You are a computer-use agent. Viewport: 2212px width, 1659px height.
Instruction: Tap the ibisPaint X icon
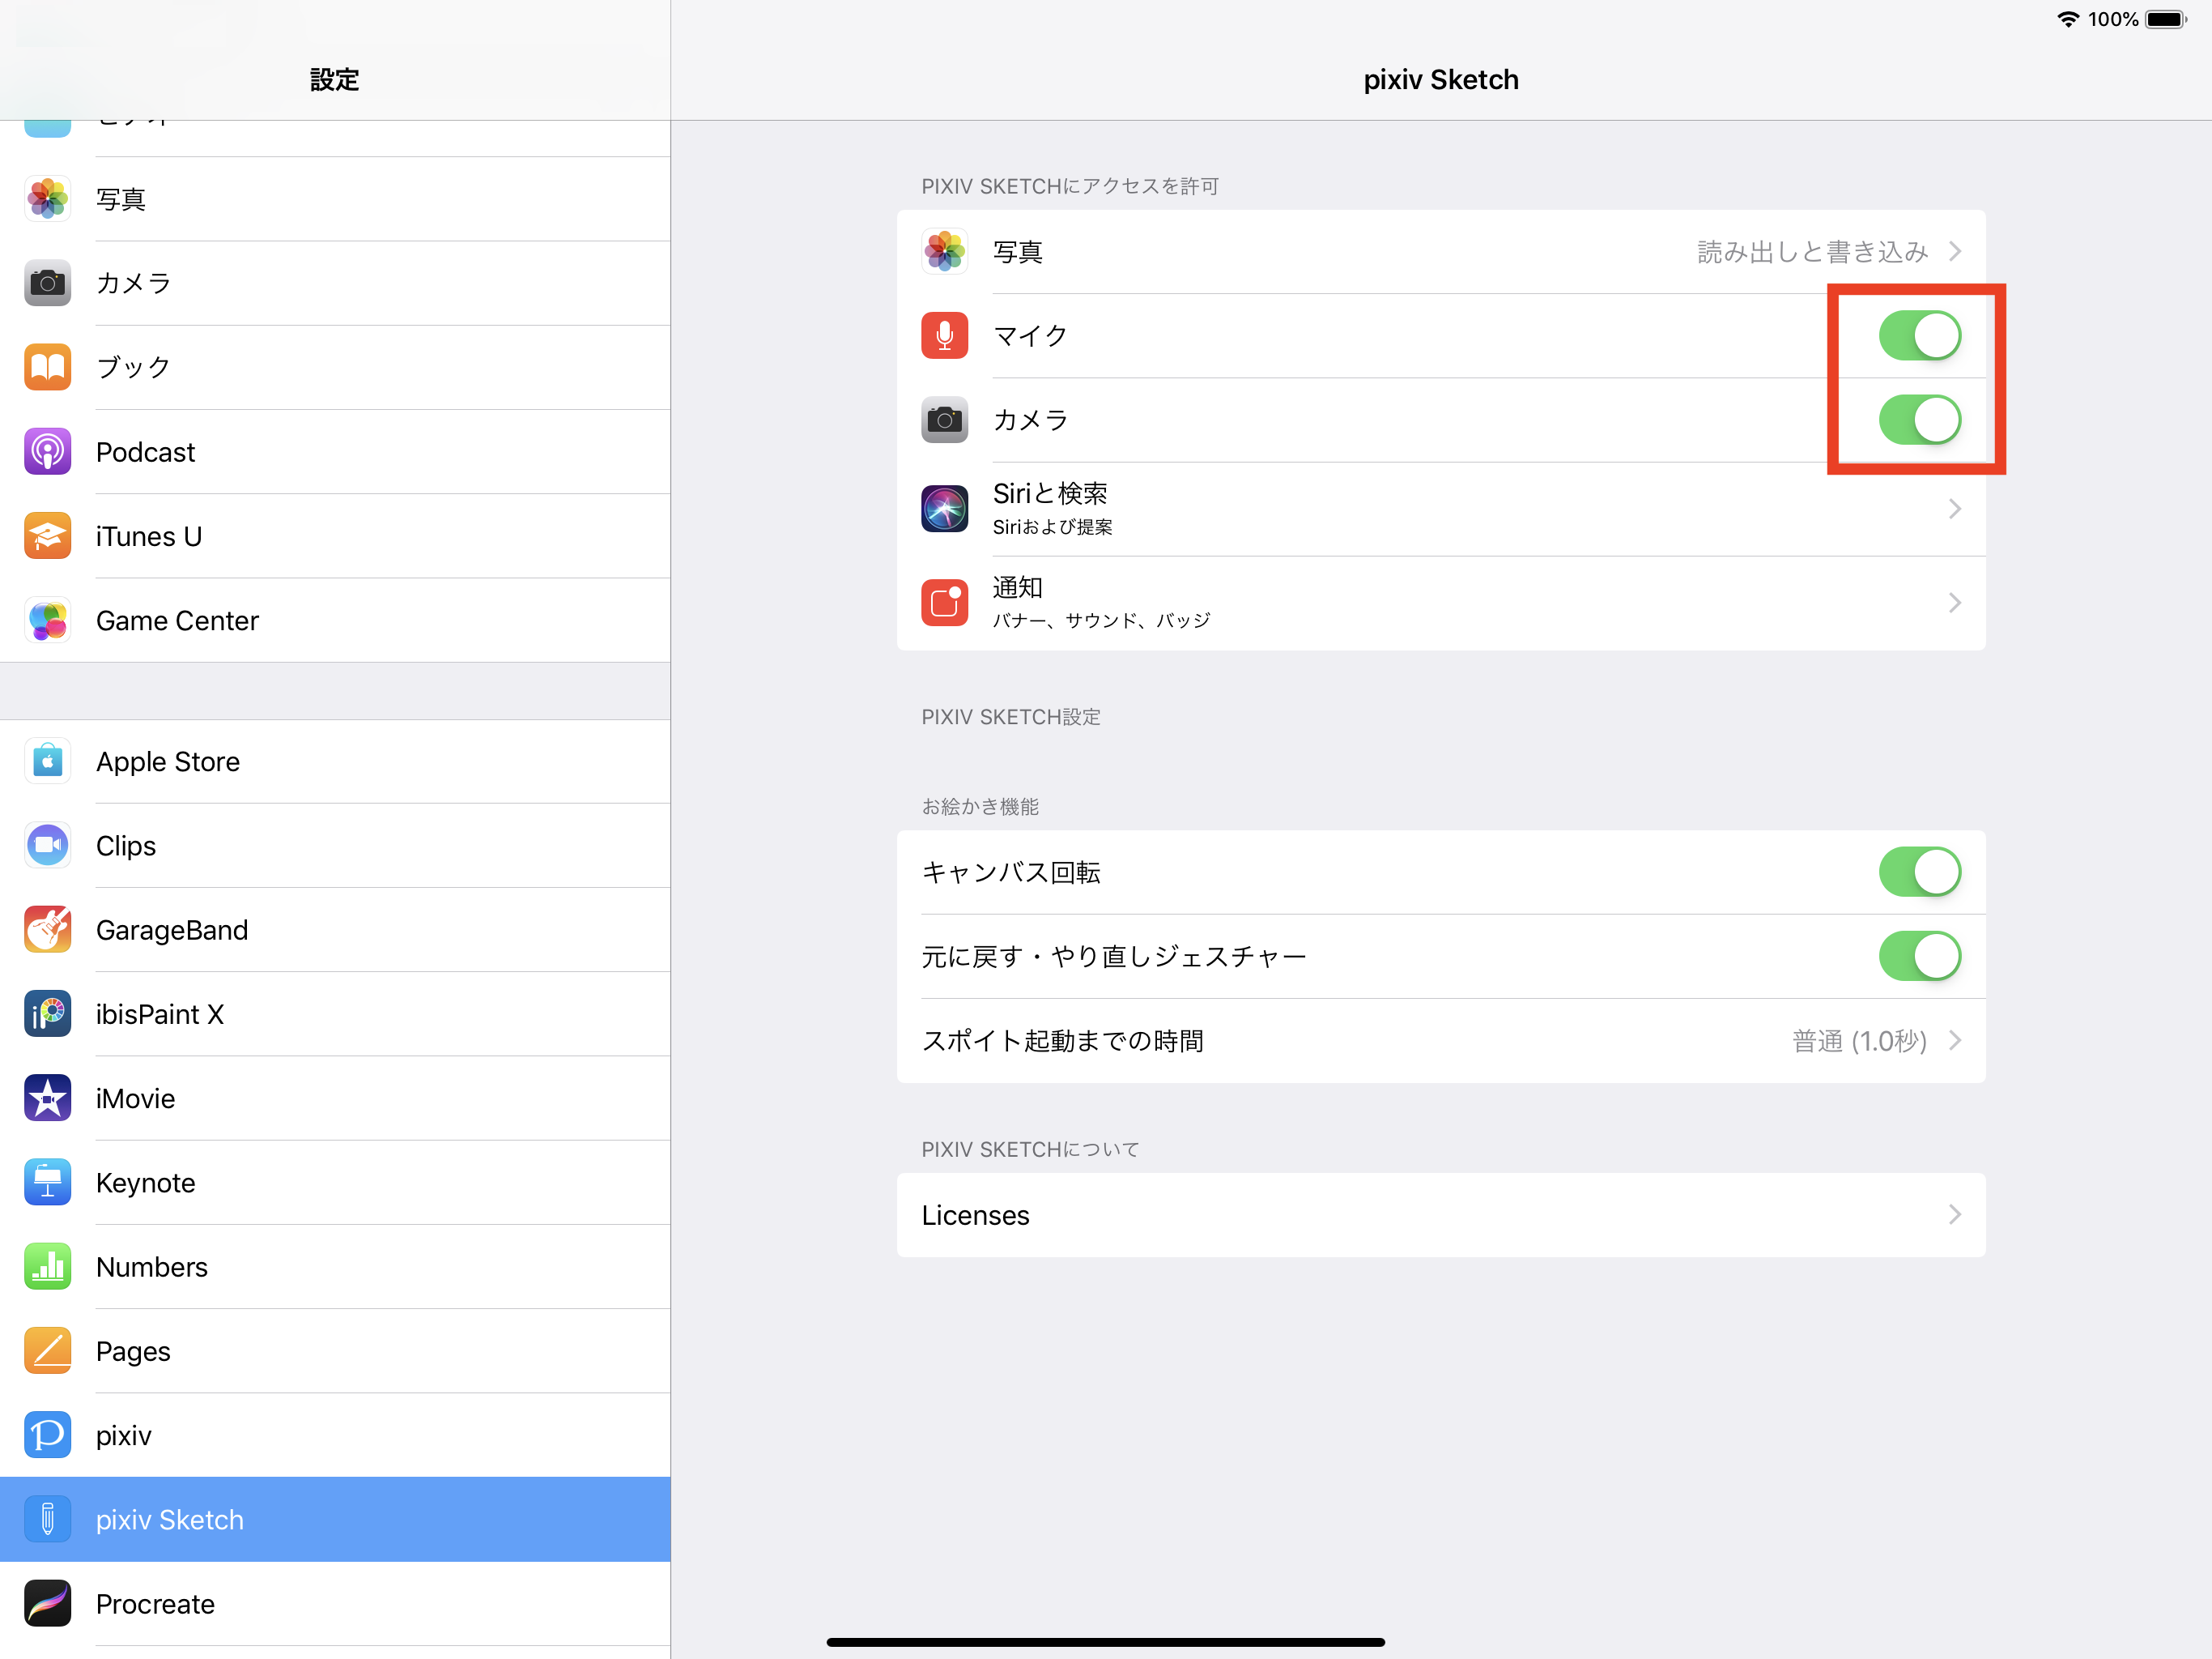(x=47, y=1013)
